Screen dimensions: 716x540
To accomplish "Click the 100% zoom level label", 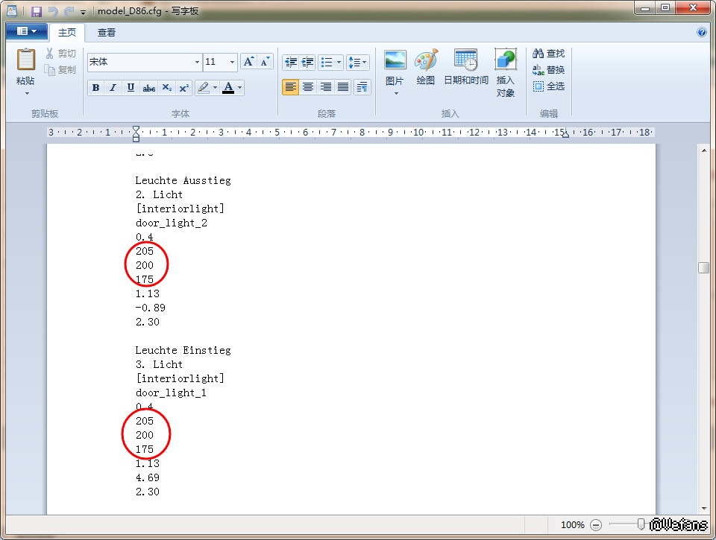I will pos(573,525).
